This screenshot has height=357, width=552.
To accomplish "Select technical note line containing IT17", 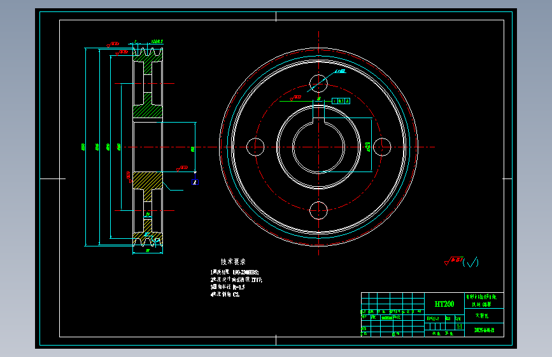I will pos(236,280).
